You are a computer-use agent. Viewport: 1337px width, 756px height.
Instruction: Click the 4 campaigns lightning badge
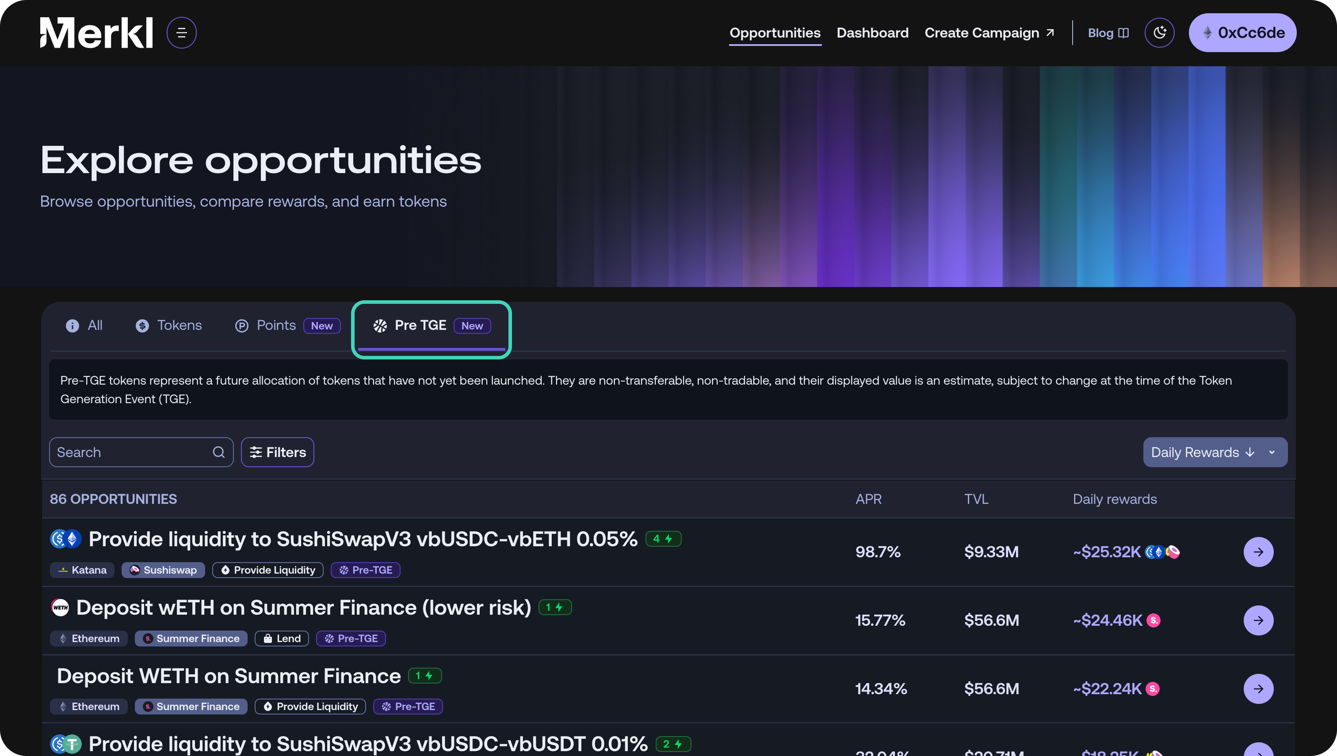coord(663,539)
